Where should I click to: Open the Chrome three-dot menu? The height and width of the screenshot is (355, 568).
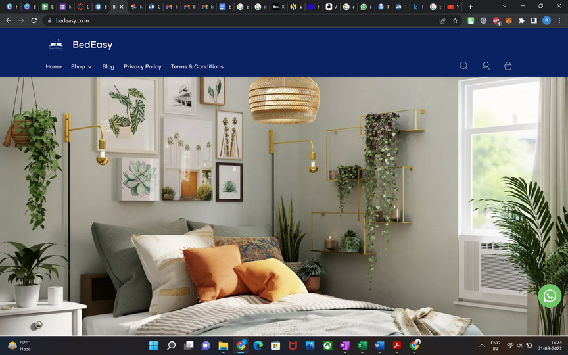(x=559, y=20)
